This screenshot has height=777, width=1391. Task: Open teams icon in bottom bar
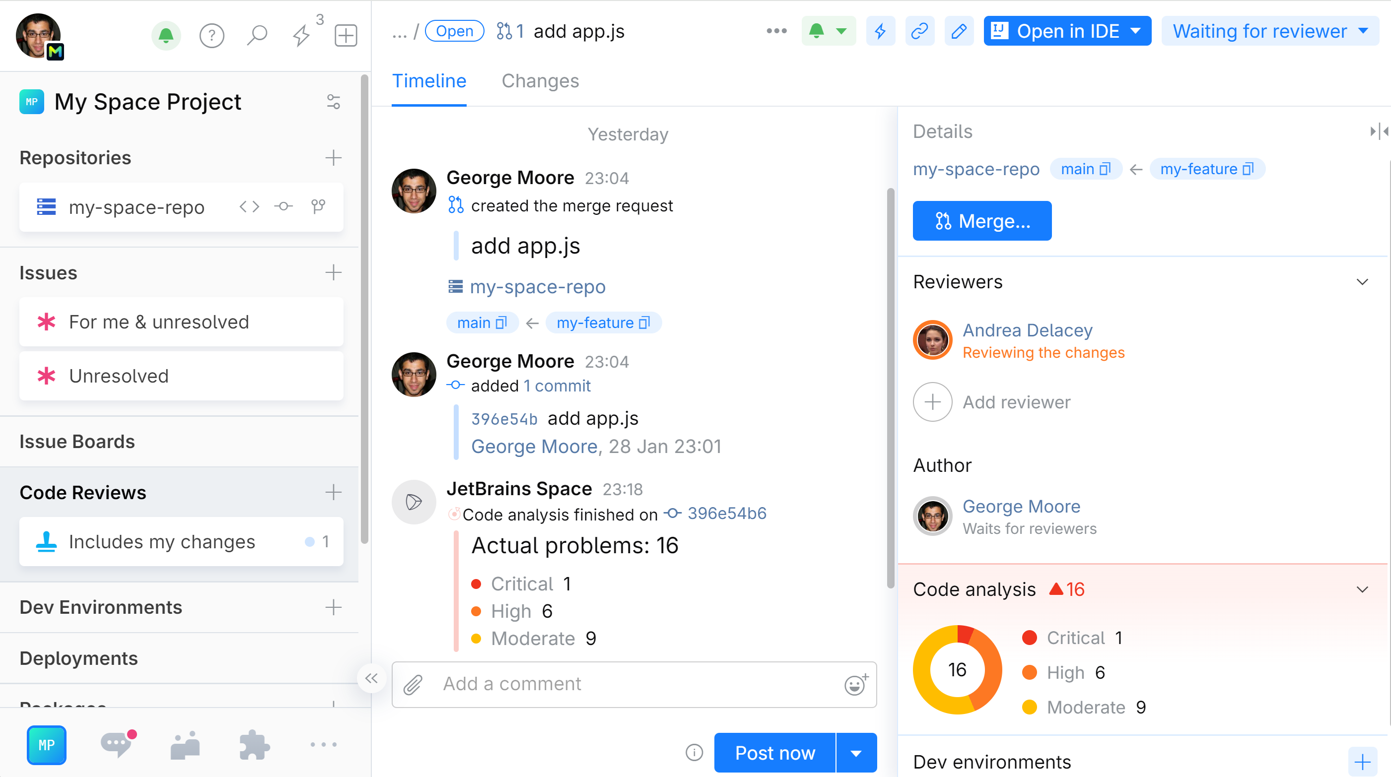[x=185, y=745]
